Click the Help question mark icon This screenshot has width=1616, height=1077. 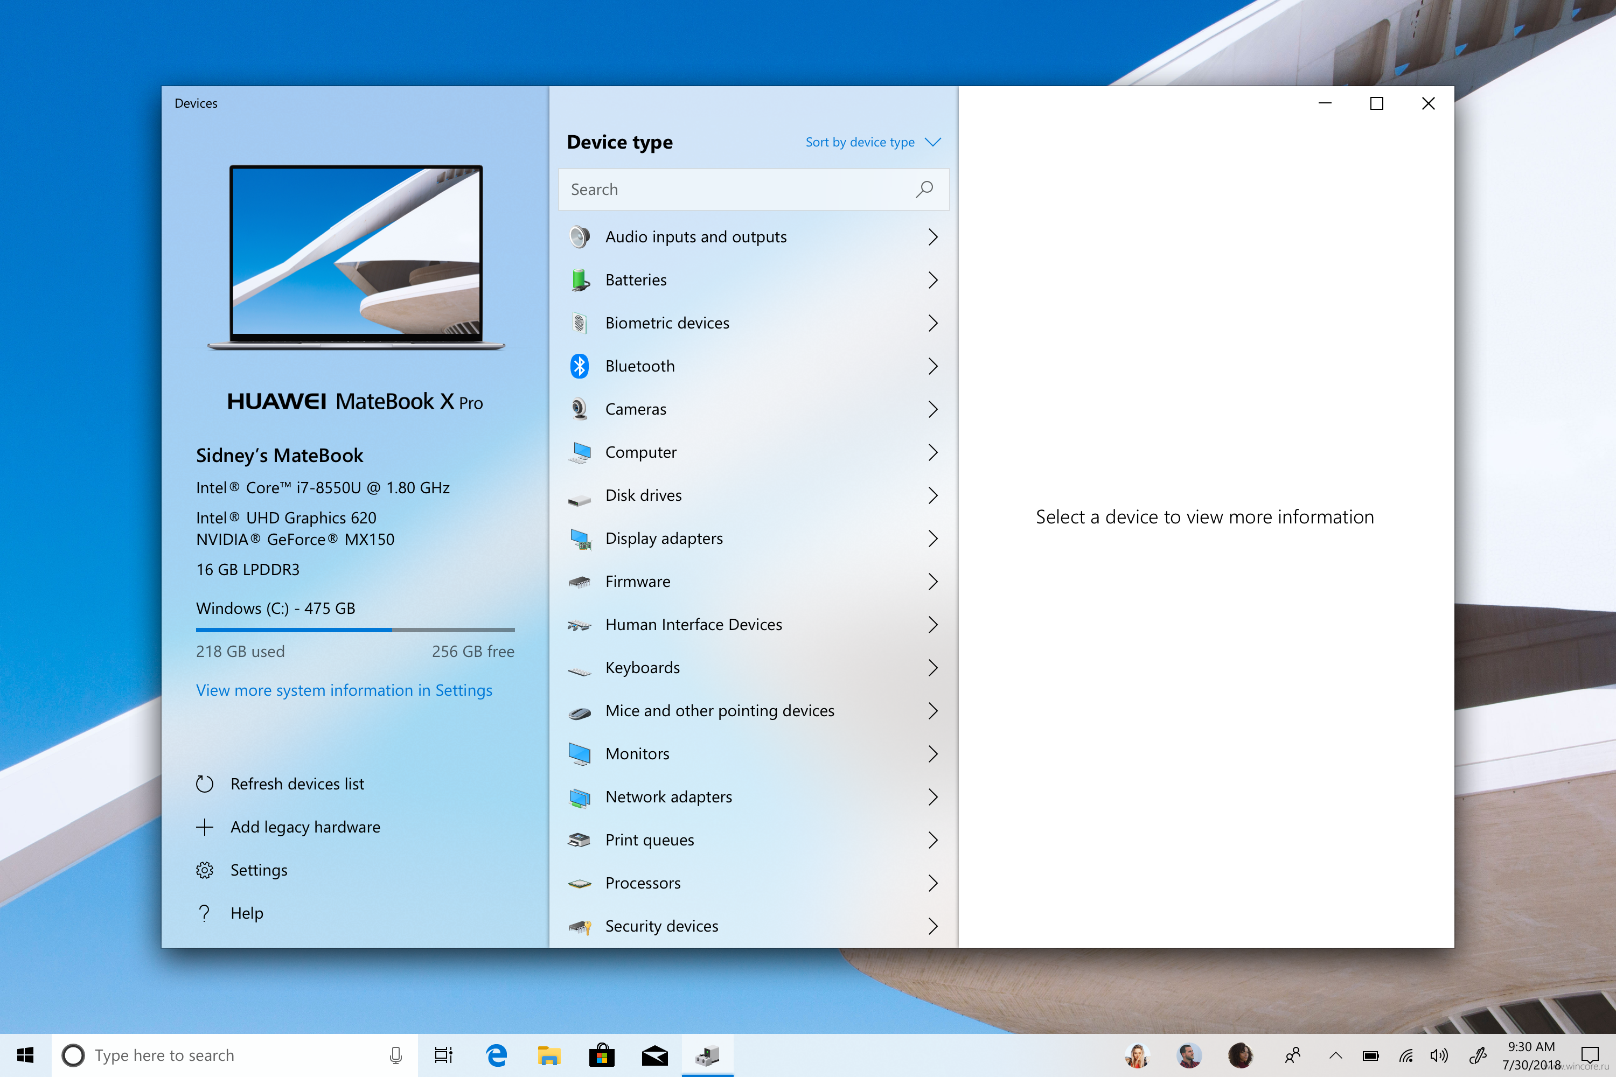(204, 913)
